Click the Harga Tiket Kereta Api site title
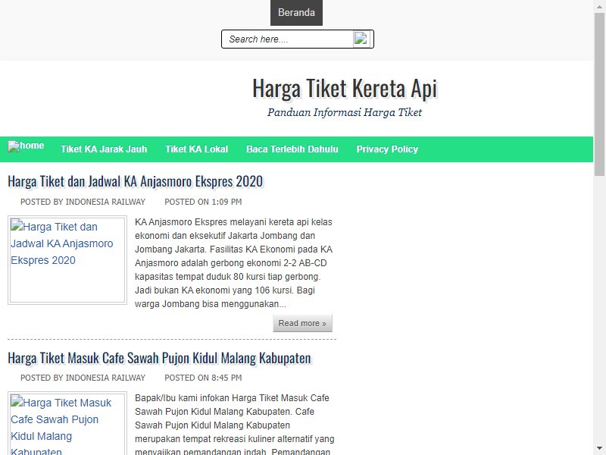This screenshot has width=606, height=455. [345, 89]
